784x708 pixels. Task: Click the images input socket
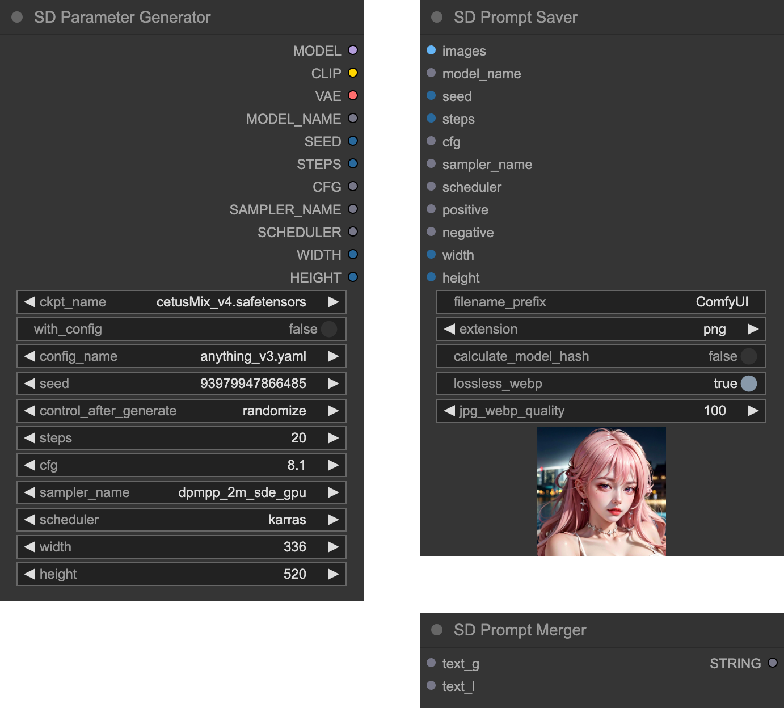[431, 50]
